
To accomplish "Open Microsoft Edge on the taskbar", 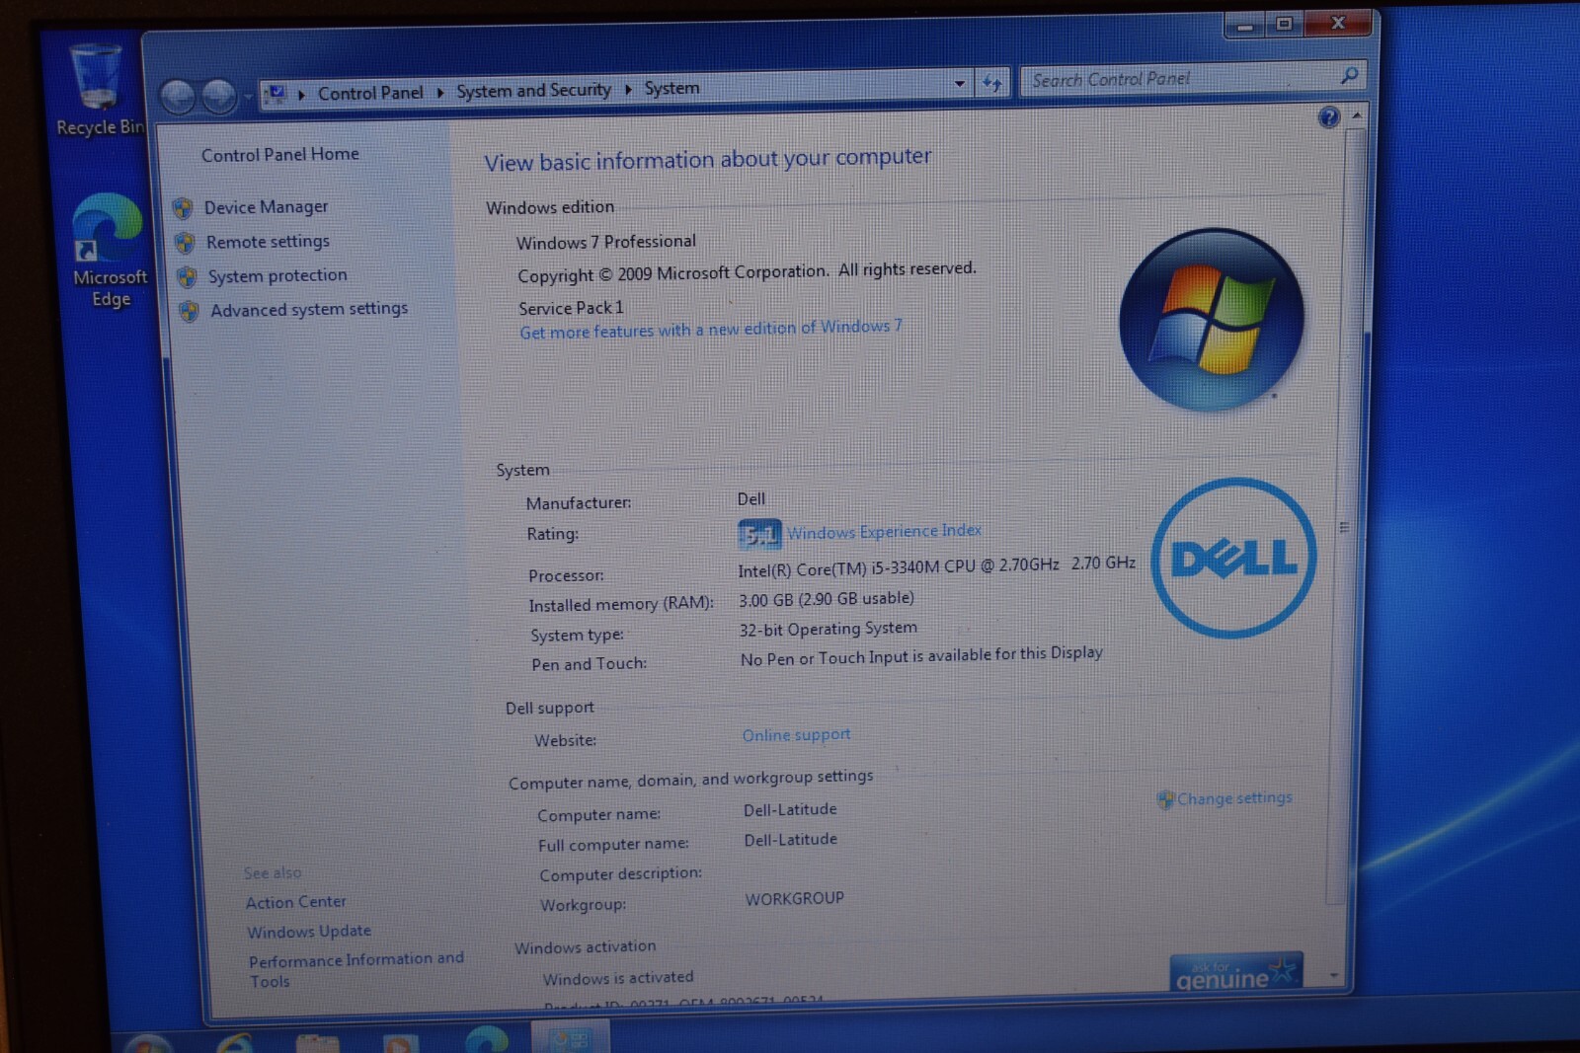I will (x=487, y=1039).
